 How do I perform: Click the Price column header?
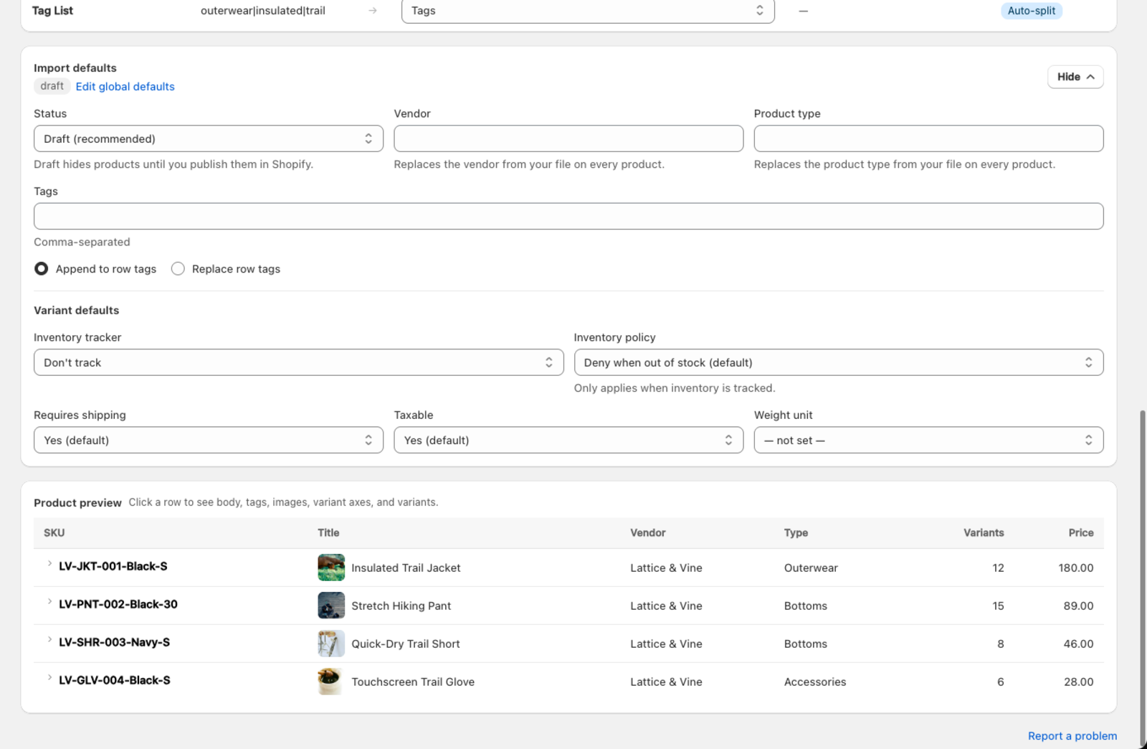click(1081, 532)
